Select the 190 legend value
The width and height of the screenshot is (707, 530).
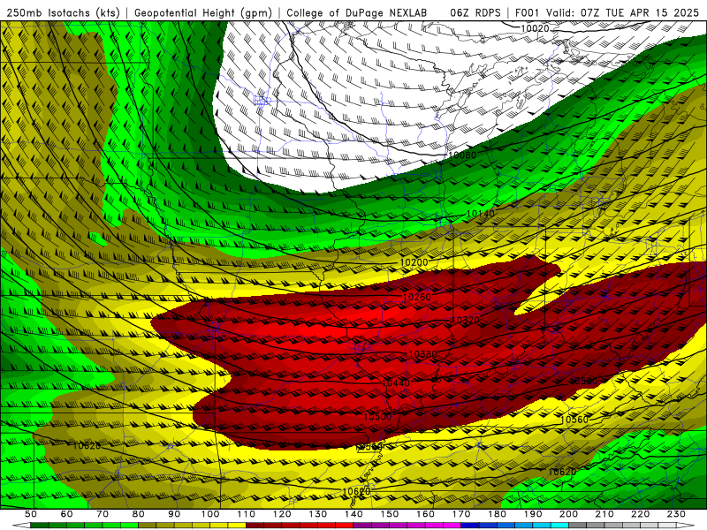coord(533,514)
